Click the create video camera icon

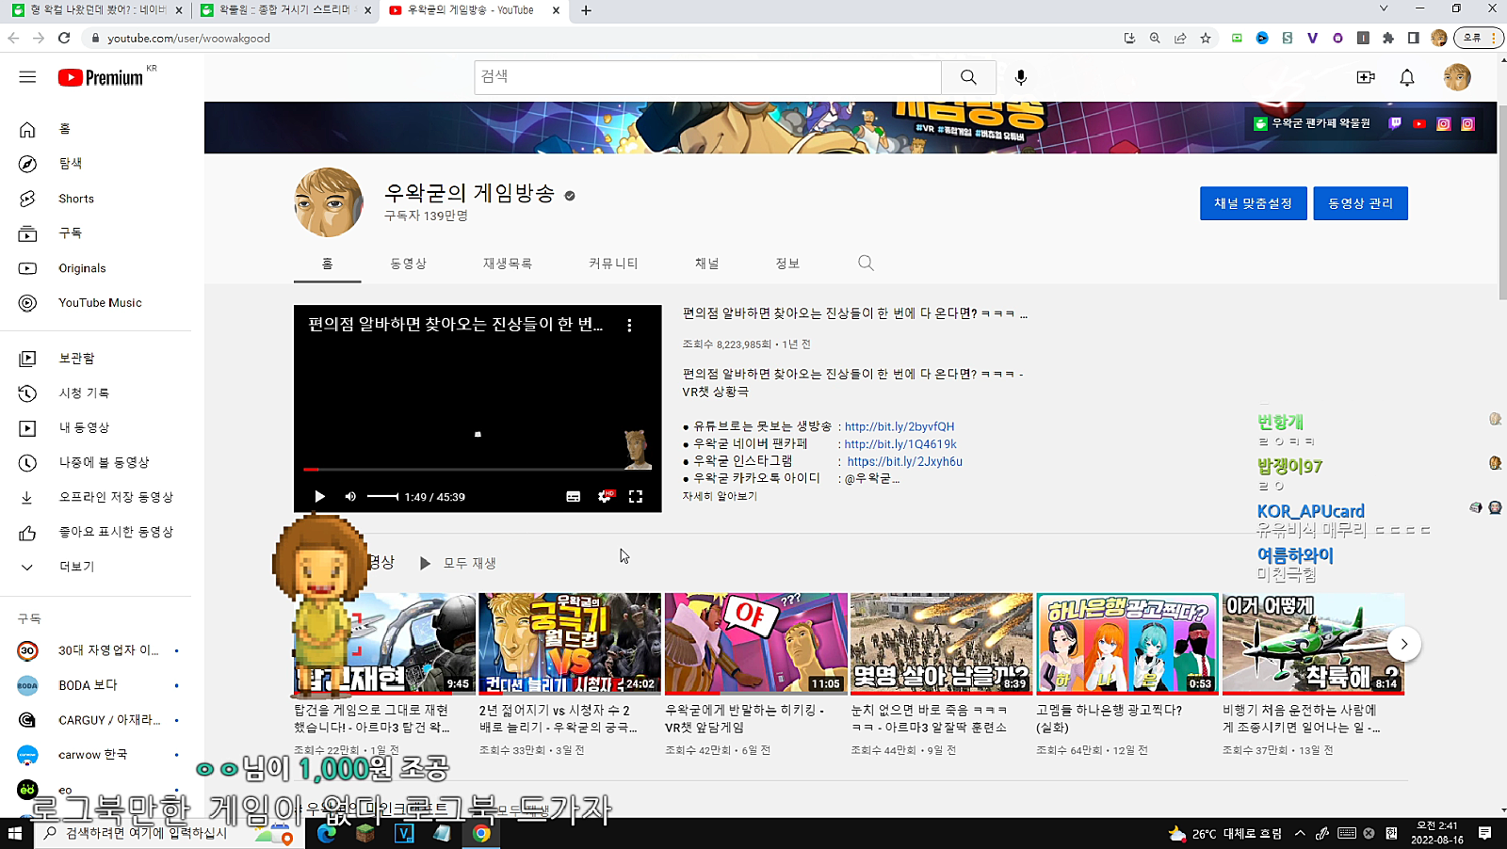[1365, 77]
